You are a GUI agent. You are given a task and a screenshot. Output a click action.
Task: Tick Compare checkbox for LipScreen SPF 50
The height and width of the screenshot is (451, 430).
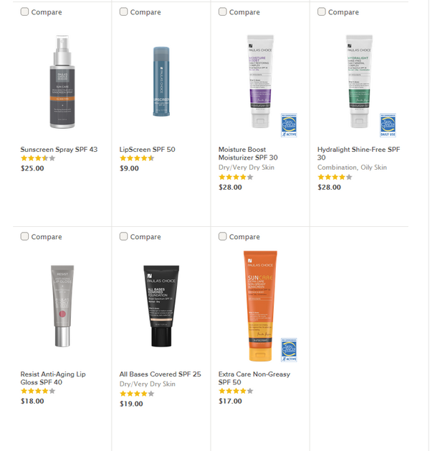(x=123, y=11)
